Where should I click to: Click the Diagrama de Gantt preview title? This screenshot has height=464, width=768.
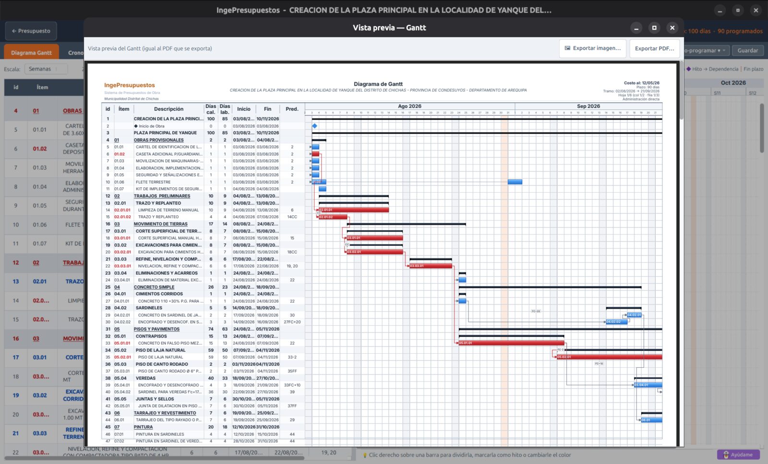click(378, 84)
